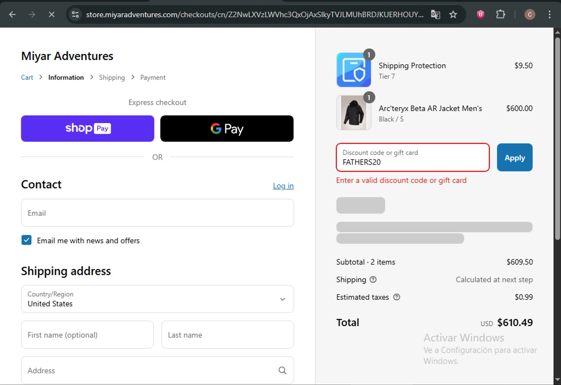Click the Address input field
Viewport: 561px width, 385px height.
[157, 370]
